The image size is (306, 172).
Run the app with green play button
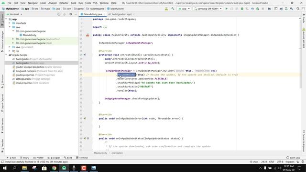pos(226,9)
